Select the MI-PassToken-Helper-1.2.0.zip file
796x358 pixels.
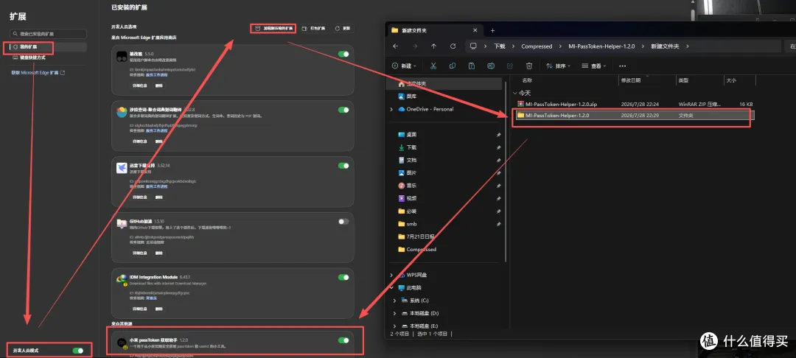(x=557, y=104)
